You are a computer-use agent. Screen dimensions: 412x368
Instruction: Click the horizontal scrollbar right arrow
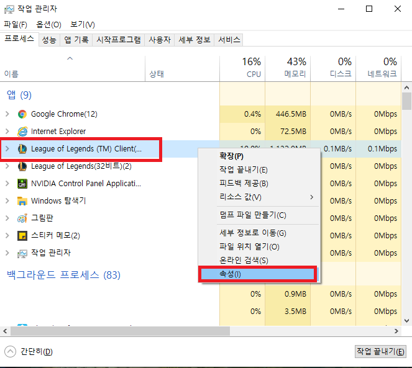tap(396, 331)
